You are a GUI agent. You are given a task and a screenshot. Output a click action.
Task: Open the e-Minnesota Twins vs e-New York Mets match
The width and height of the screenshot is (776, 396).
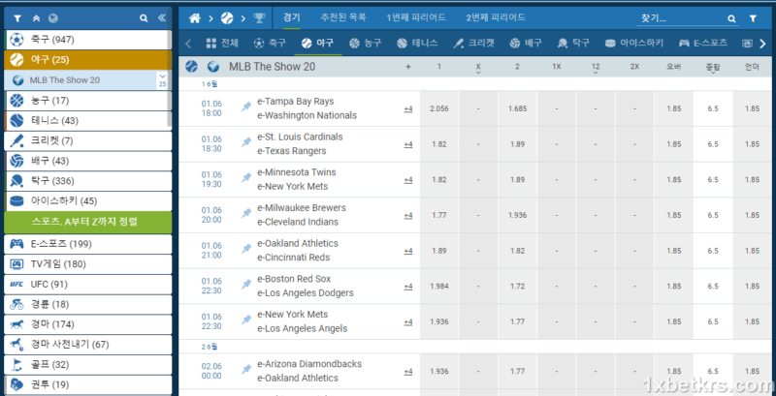tap(297, 179)
